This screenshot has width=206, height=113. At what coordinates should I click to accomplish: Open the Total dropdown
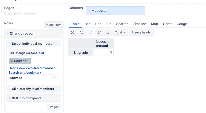[x=120, y=32]
